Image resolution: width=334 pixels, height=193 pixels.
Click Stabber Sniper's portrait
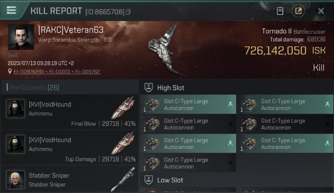tap(15, 179)
